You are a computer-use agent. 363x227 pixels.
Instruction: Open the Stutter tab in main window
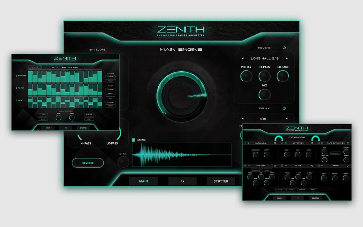point(221,181)
